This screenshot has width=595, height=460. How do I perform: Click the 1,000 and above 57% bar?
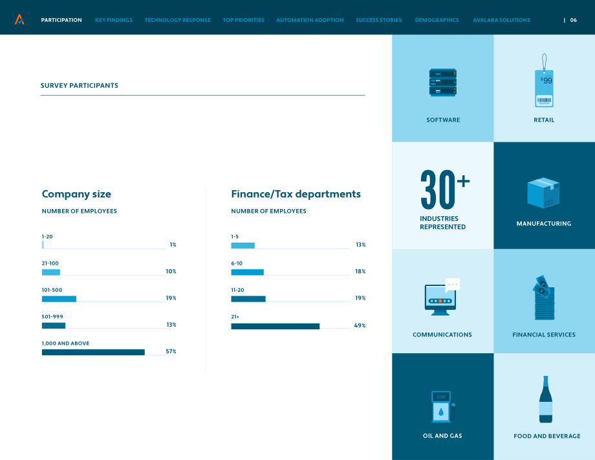[93, 352]
